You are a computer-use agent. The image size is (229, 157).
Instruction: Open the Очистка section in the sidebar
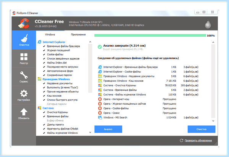point(24,40)
